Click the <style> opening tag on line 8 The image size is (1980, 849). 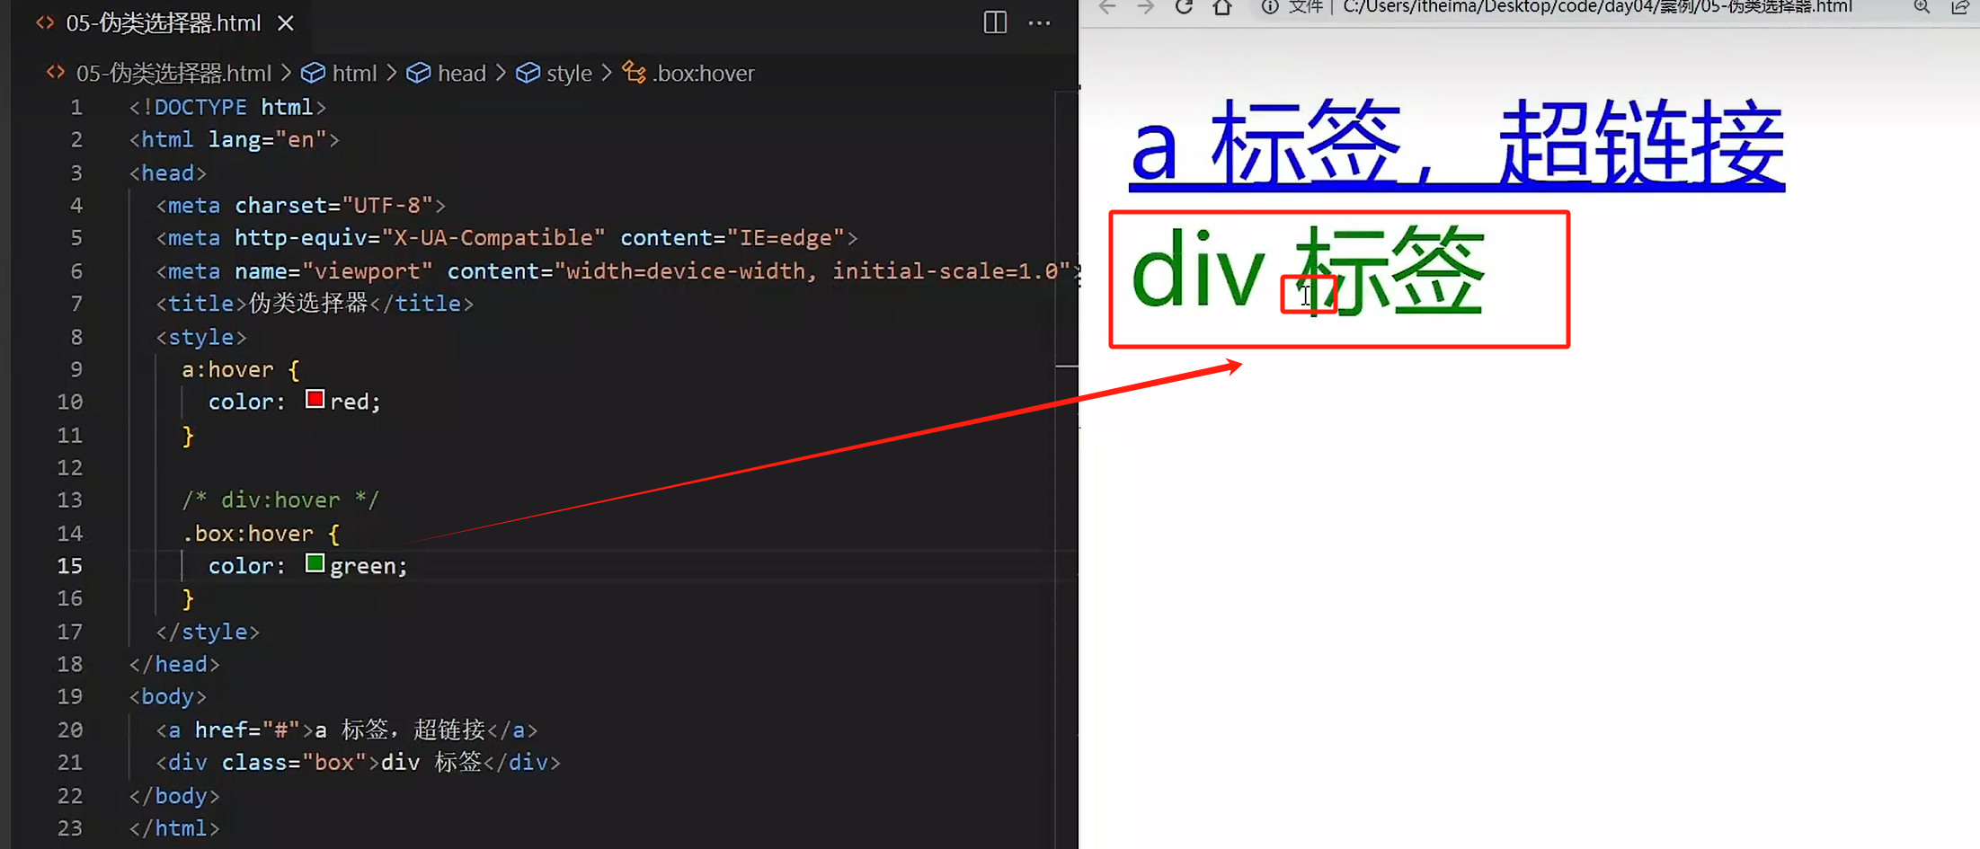pos(201,337)
